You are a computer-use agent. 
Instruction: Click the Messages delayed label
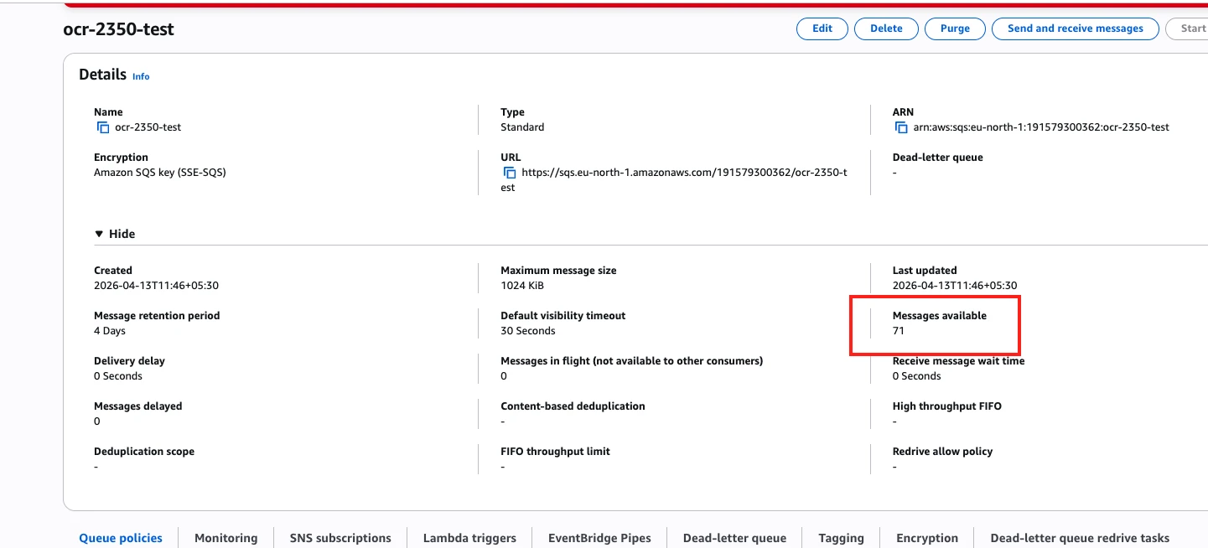pyautogui.click(x=137, y=406)
